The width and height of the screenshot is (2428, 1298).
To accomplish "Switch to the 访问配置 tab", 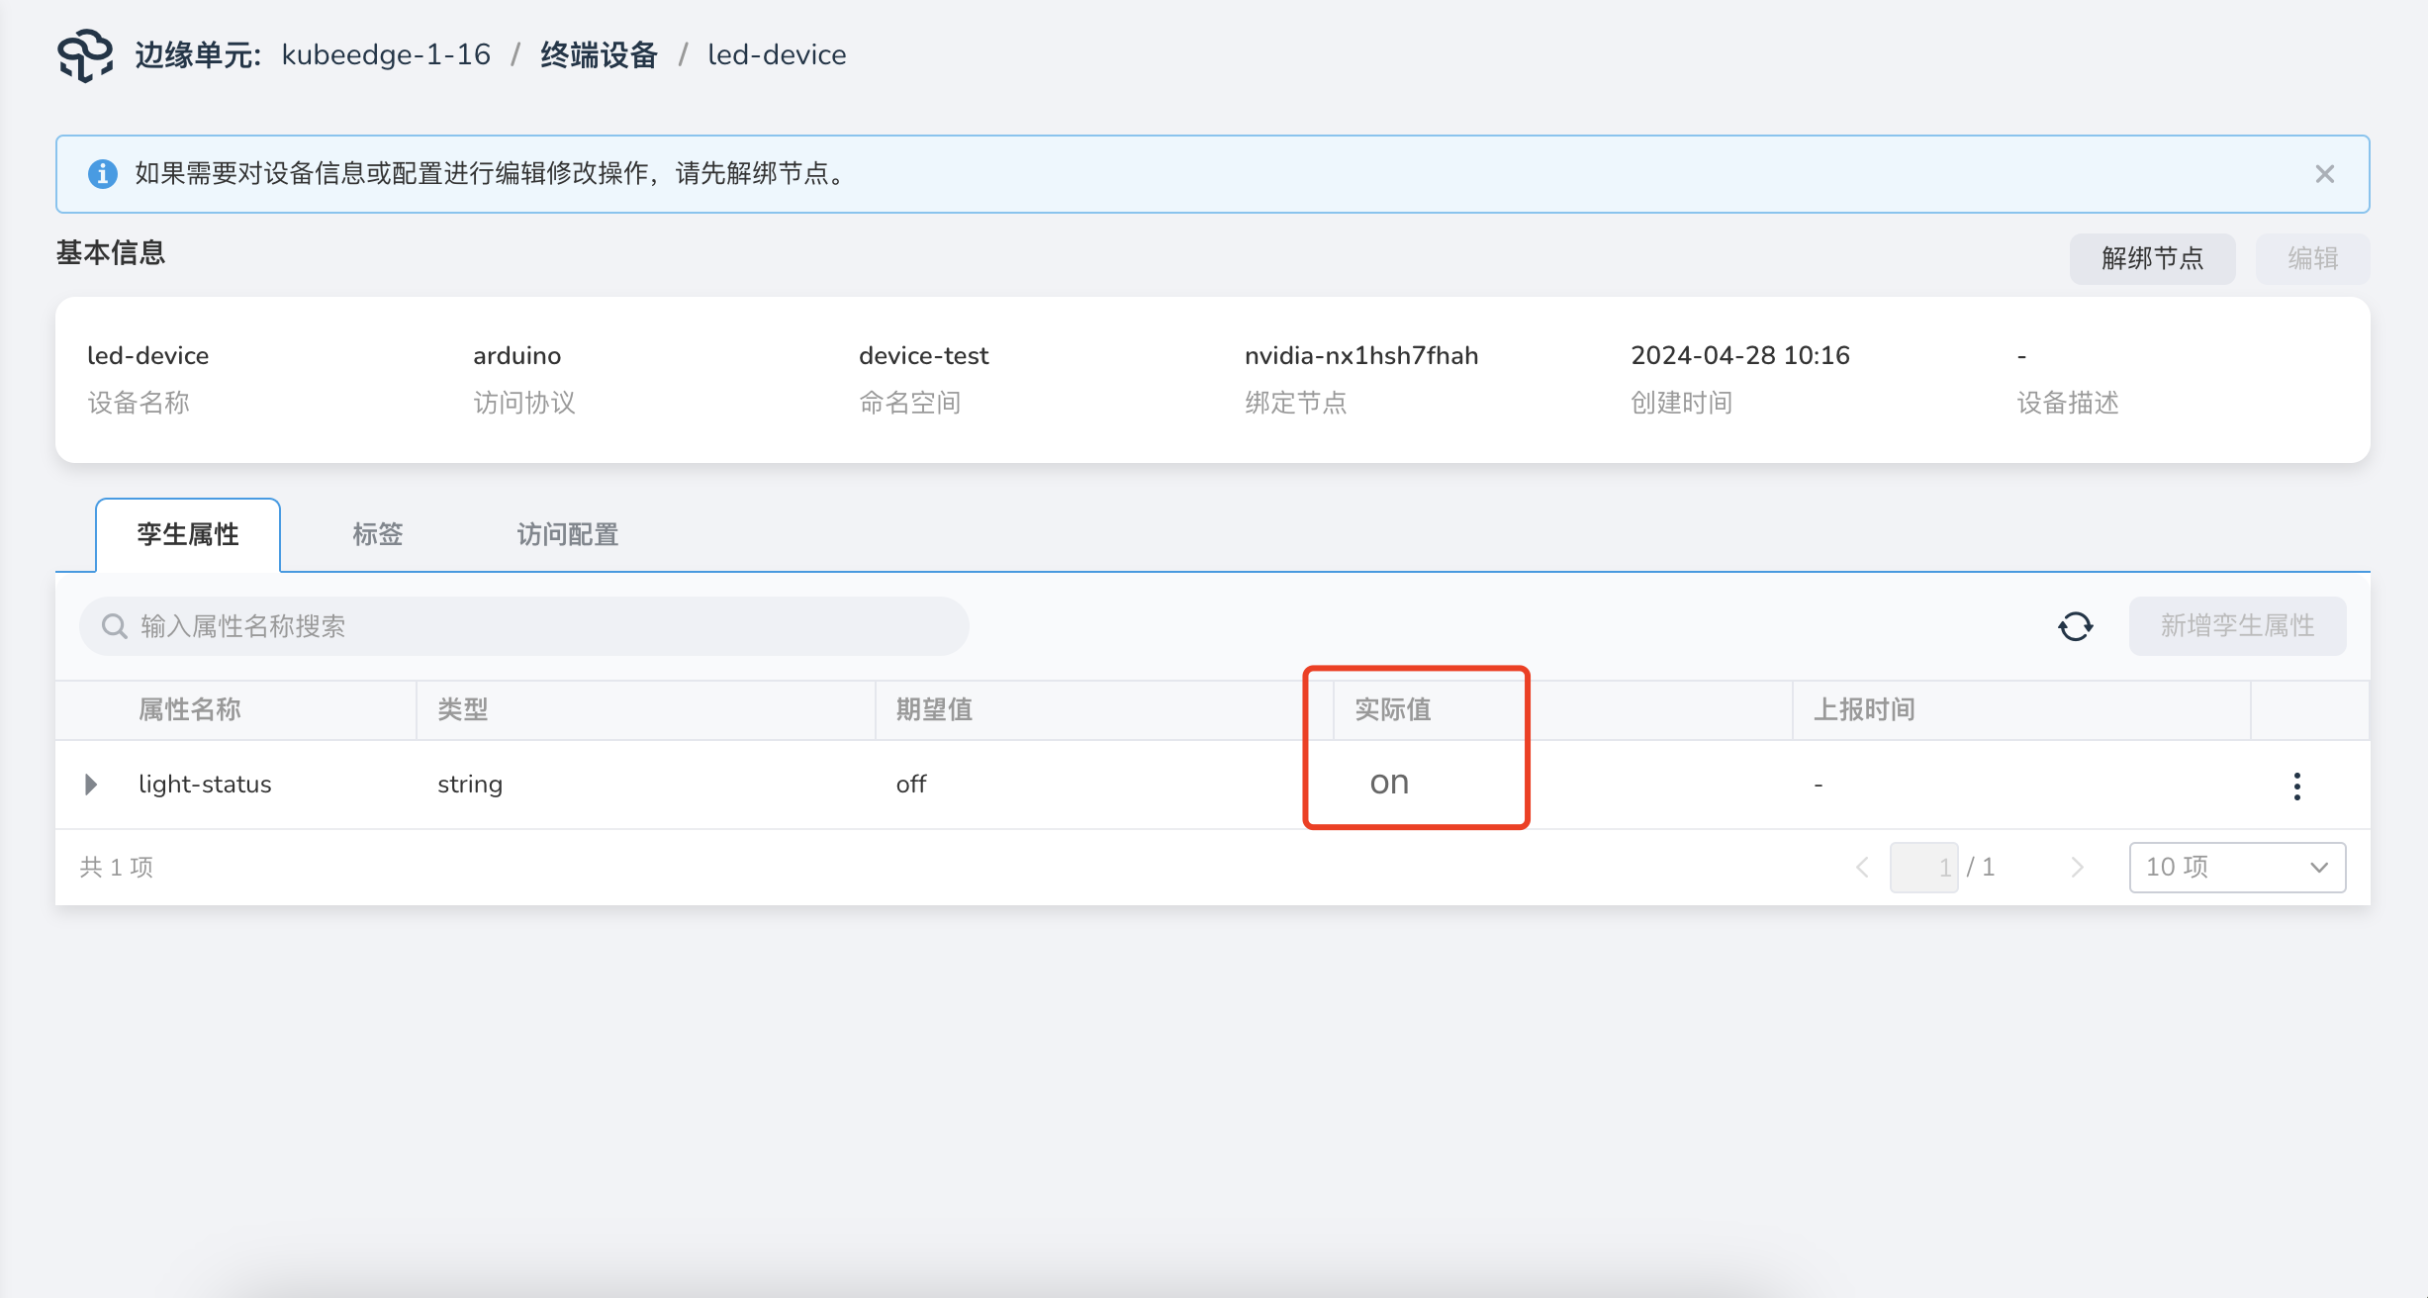I will coord(567,534).
